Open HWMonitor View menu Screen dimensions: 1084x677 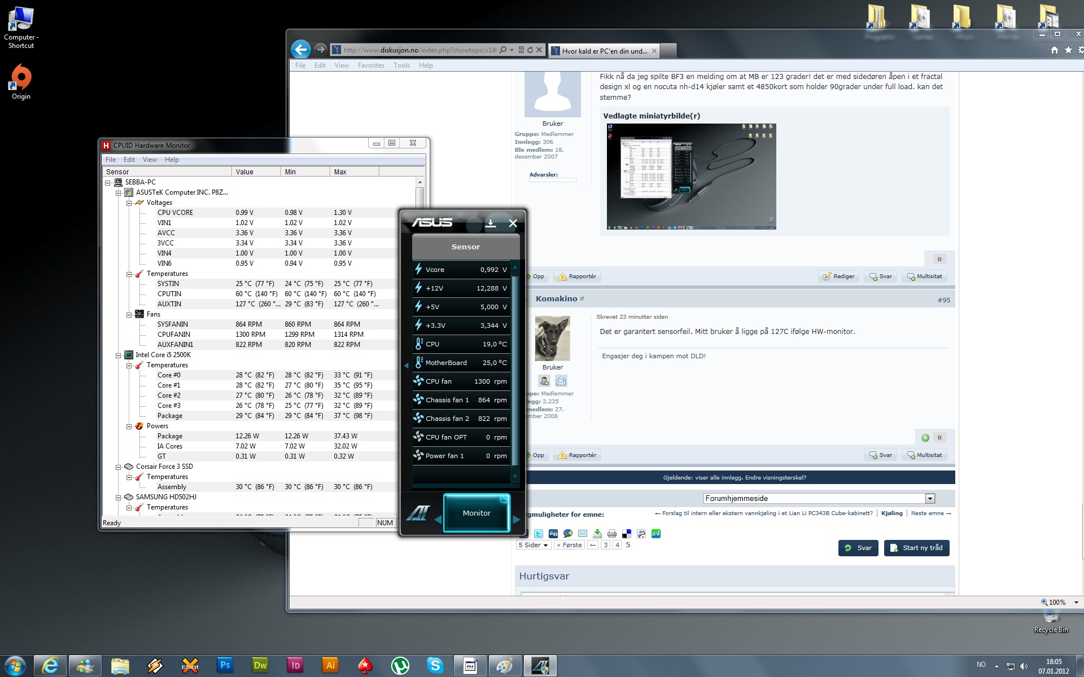click(150, 160)
